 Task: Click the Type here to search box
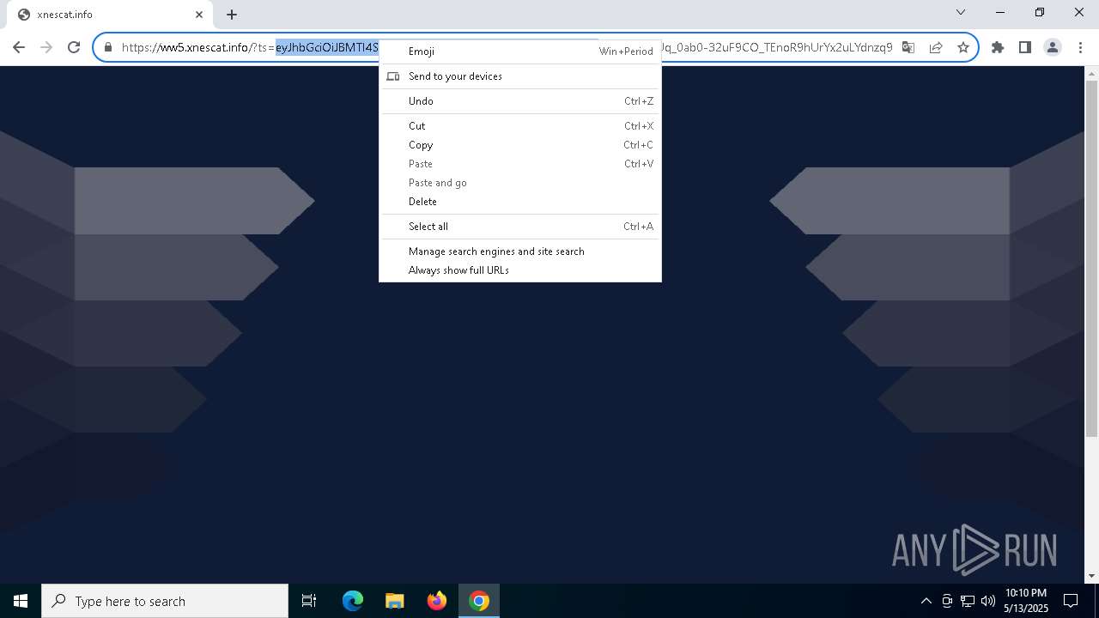point(165,601)
